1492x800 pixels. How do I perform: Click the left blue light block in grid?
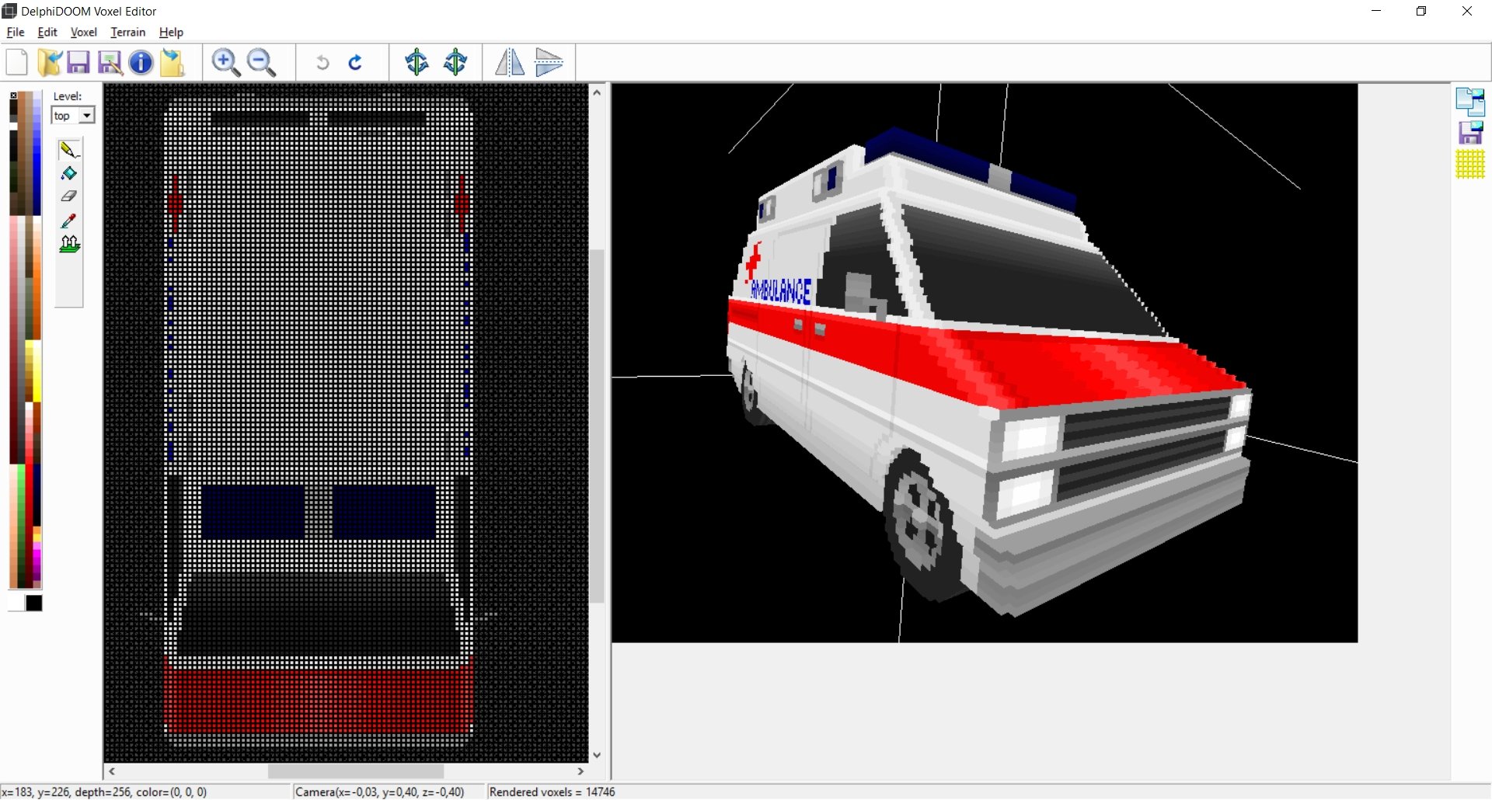click(x=253, y=512)
